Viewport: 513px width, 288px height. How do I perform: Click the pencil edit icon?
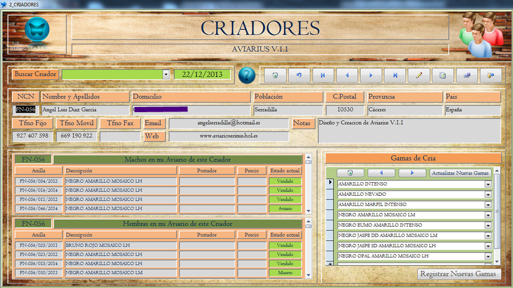coord(418,75)
